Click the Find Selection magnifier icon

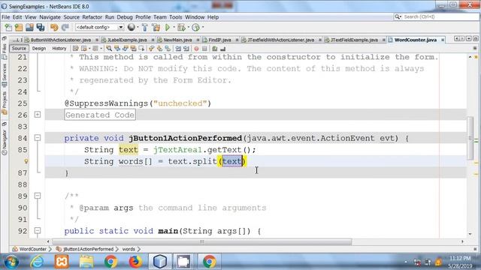click(x=108, y=48)
